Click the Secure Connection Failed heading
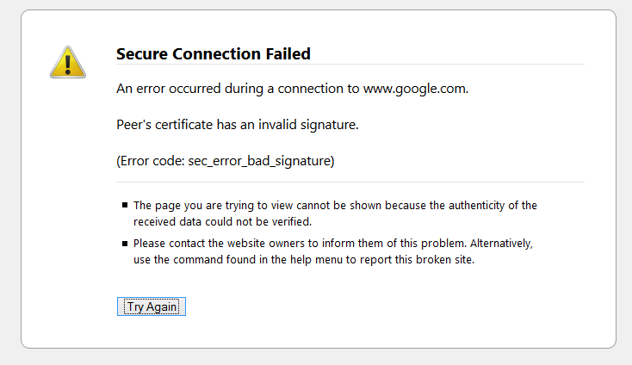Screen dimensions: 632x365 click(213, 54)
